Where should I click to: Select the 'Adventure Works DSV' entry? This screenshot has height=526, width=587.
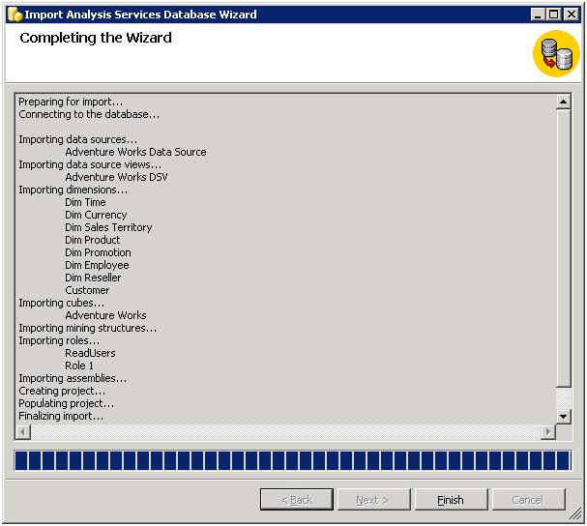tap(116, 177)
